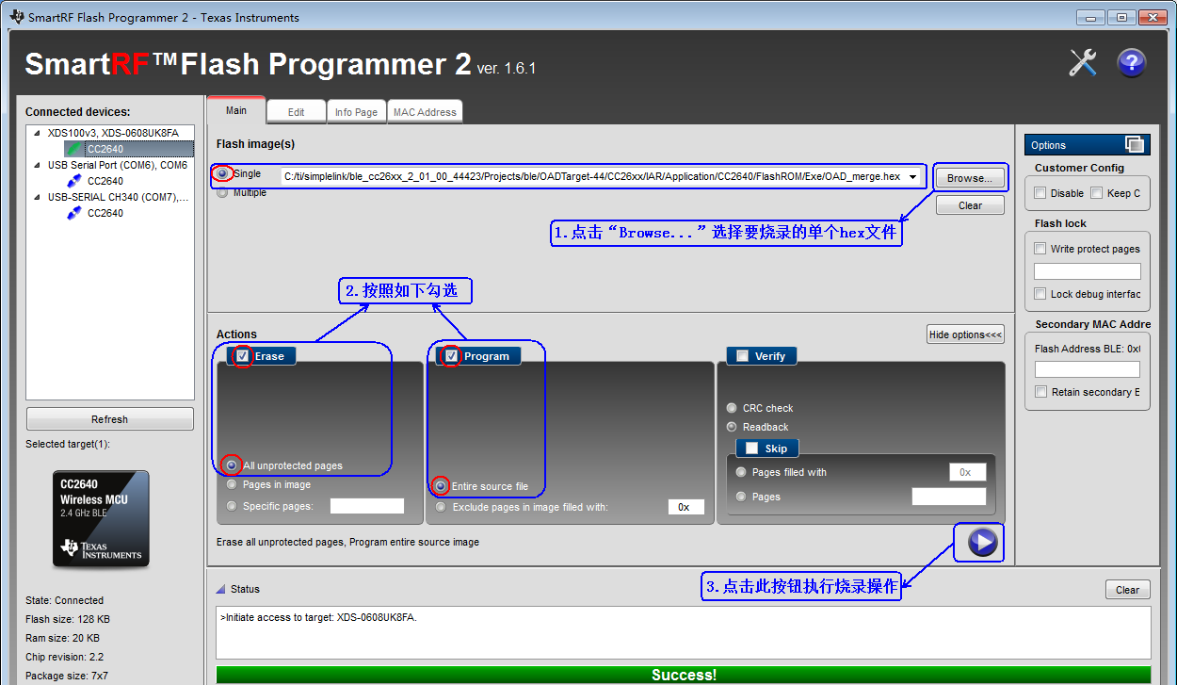1177x685 pixels.
Task: Click the blue chip icon under COM6
Action: click(x=74, y=181)
